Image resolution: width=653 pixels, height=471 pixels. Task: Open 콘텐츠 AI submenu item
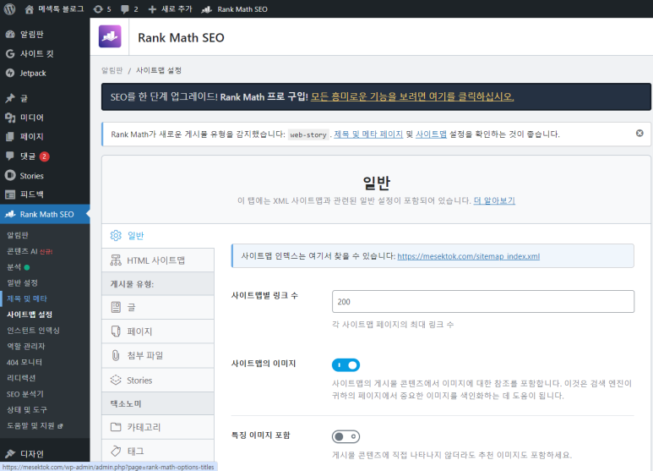(30, 251)
